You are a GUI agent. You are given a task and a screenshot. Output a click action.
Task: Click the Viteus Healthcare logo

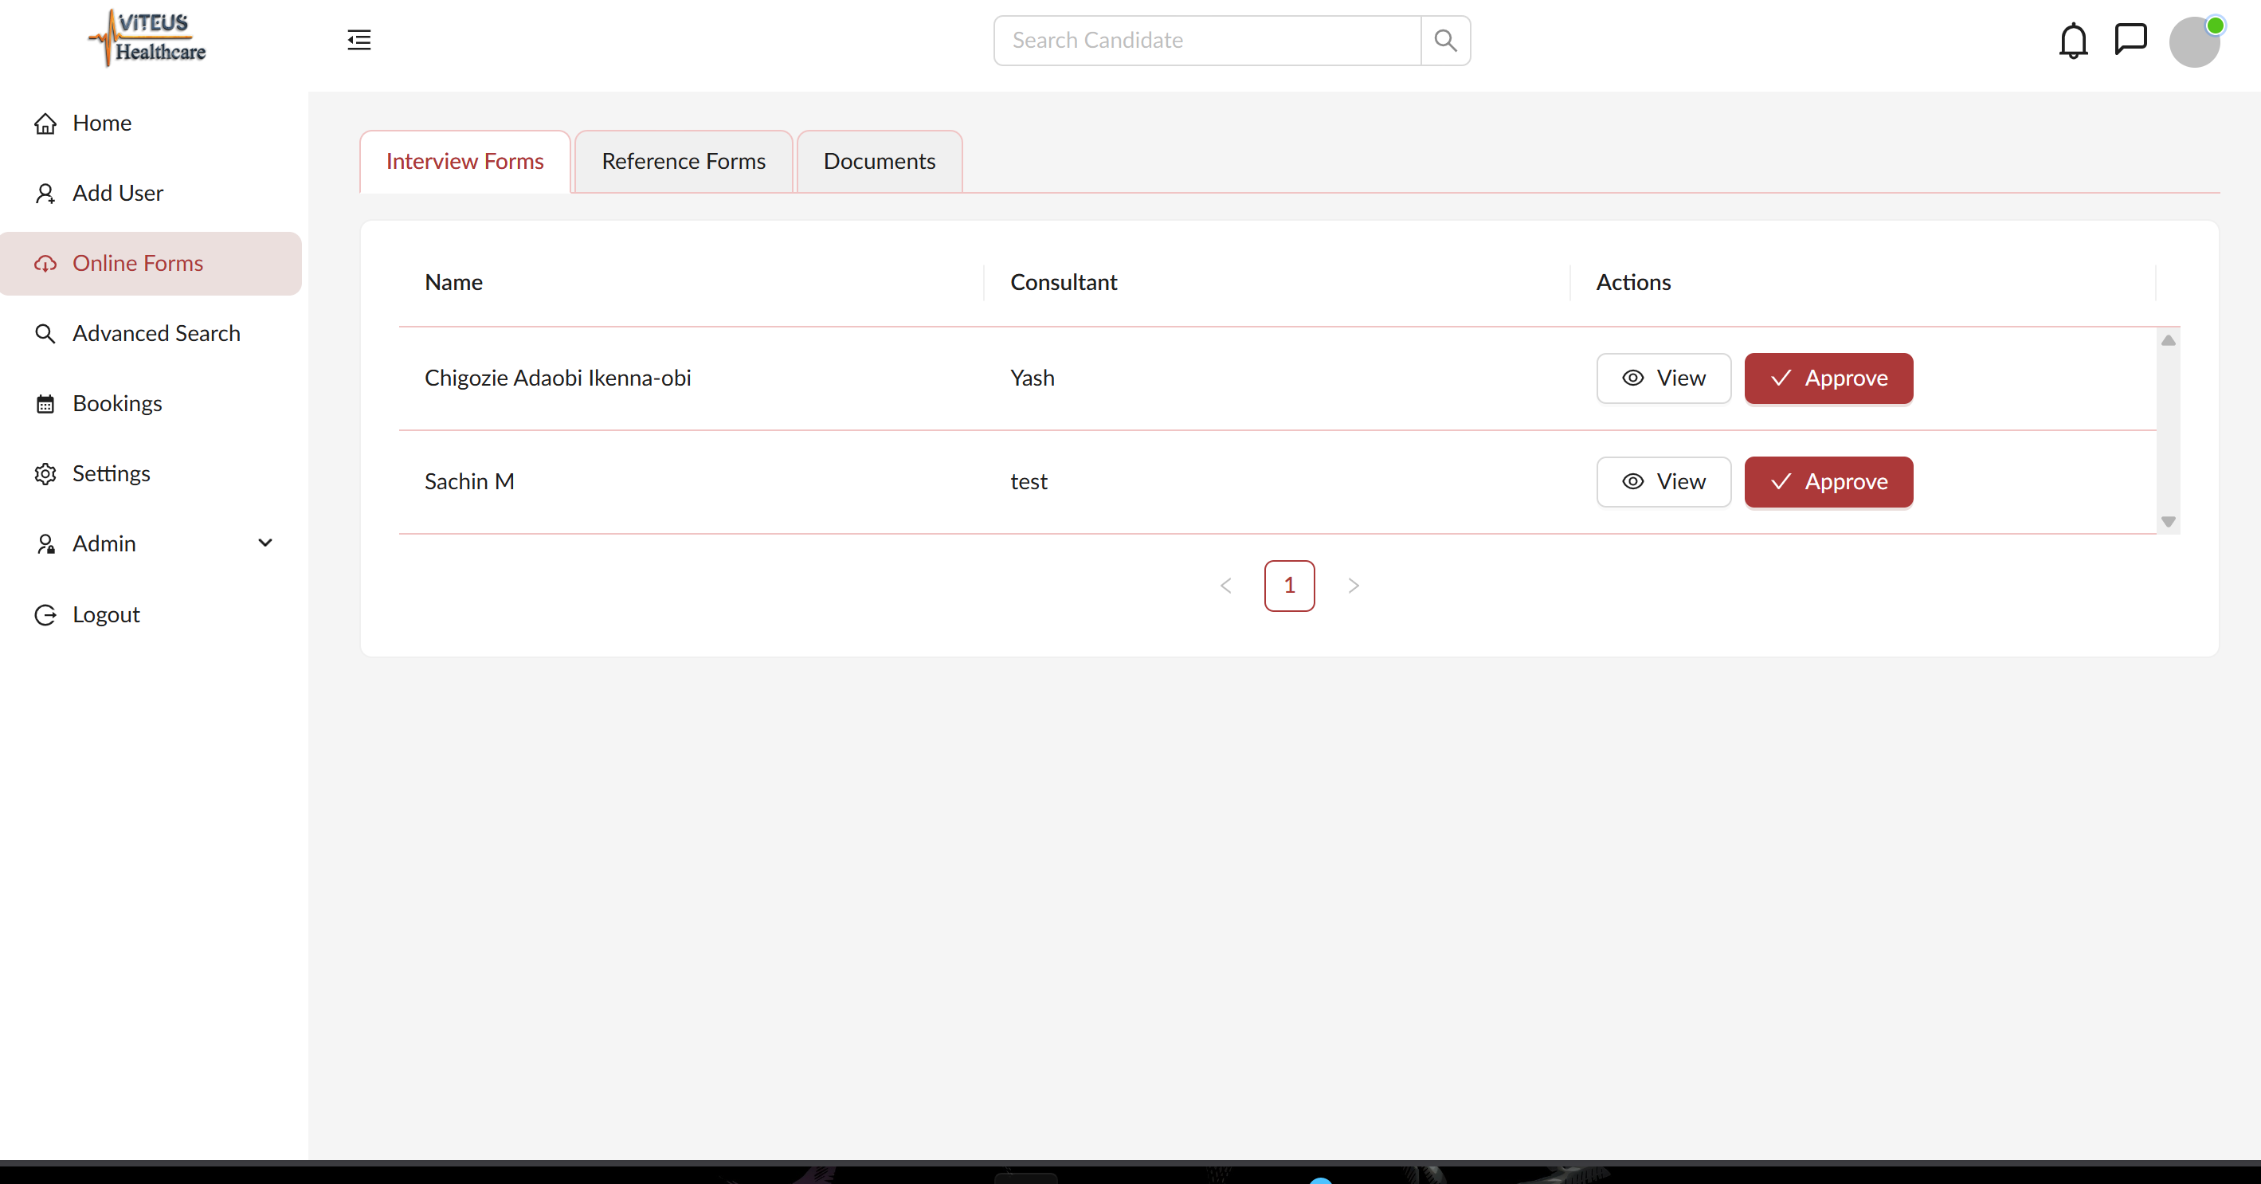pyautogui.click(x=147, y=38)
